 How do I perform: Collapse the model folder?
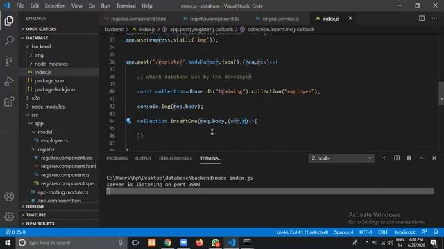coord(44,132)
